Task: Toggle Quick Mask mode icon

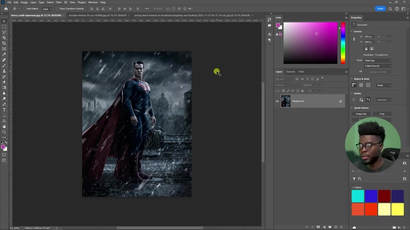Action: 4,155
